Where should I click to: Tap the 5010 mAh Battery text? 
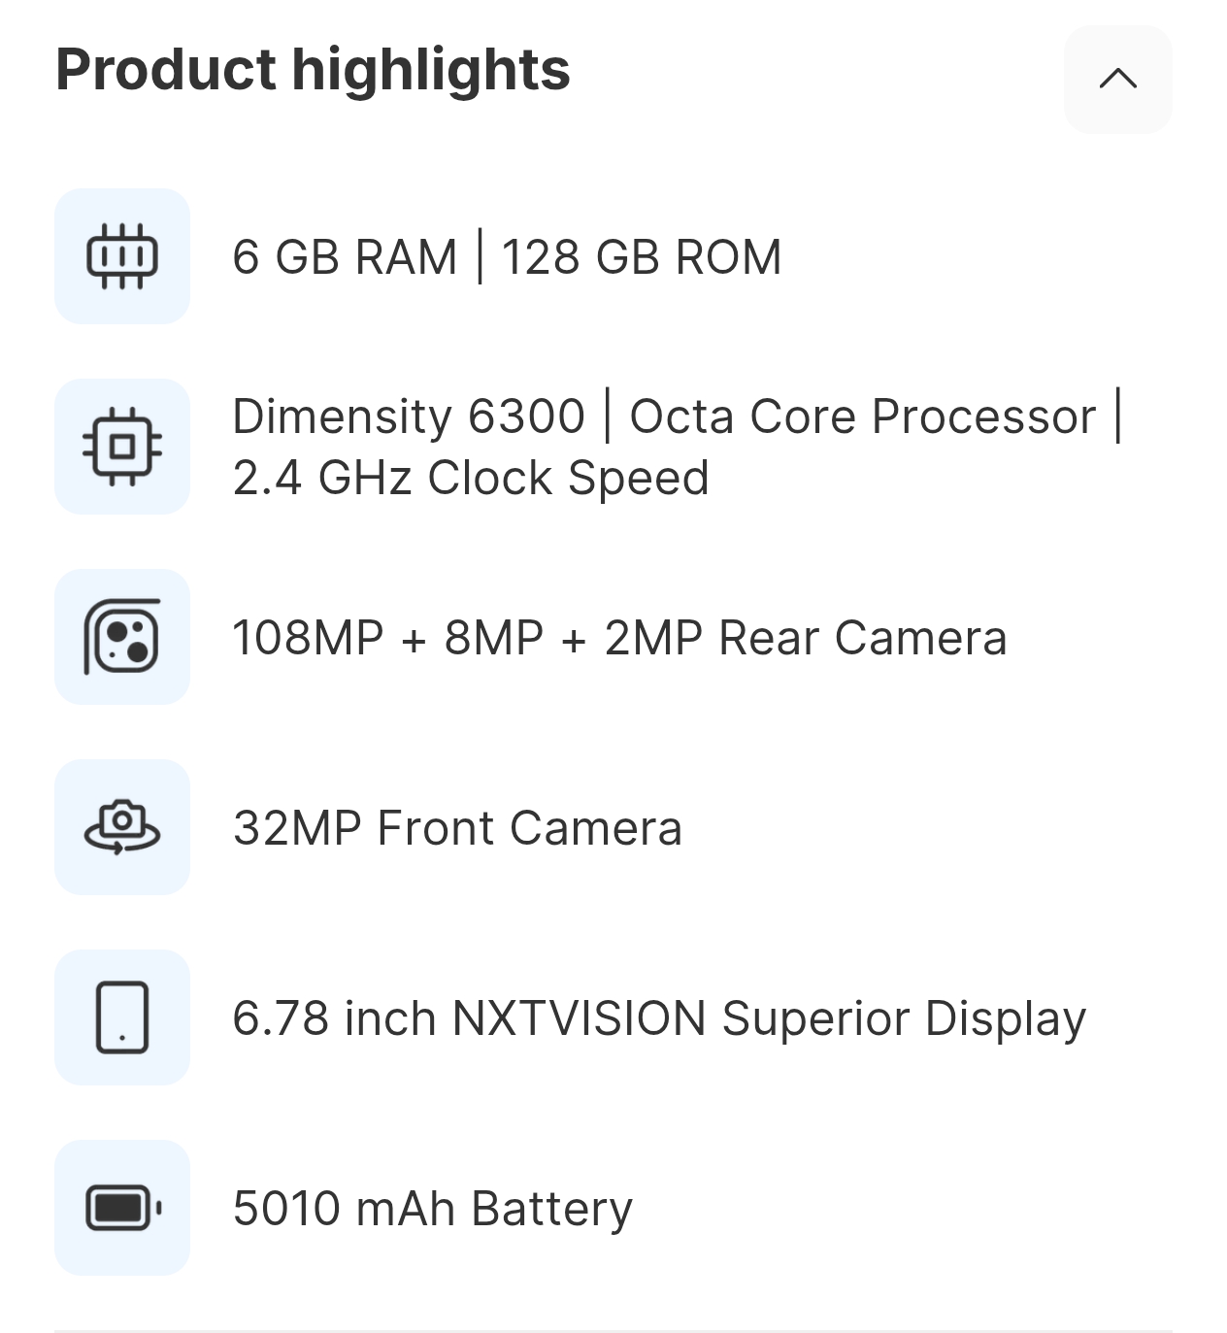(x=433, y=1209)
